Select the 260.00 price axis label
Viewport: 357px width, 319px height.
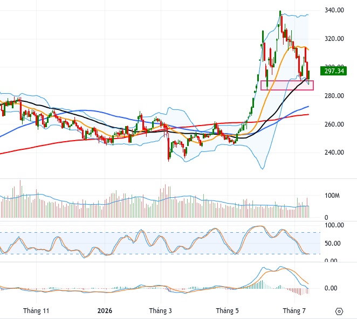point(334,124)
